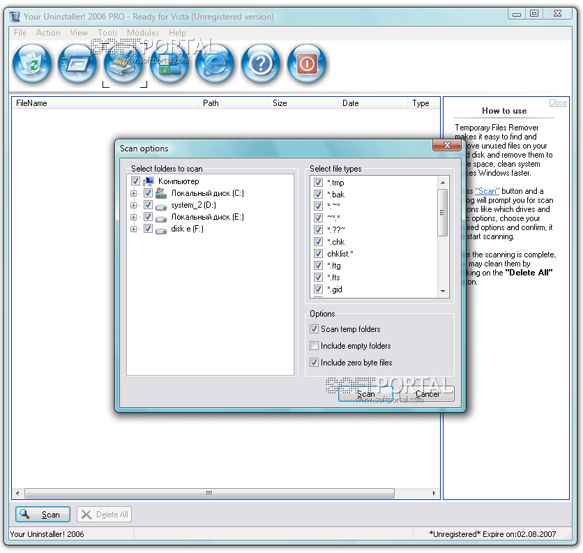
Task: Click file types list scroll up arrow
Action: 442,183
